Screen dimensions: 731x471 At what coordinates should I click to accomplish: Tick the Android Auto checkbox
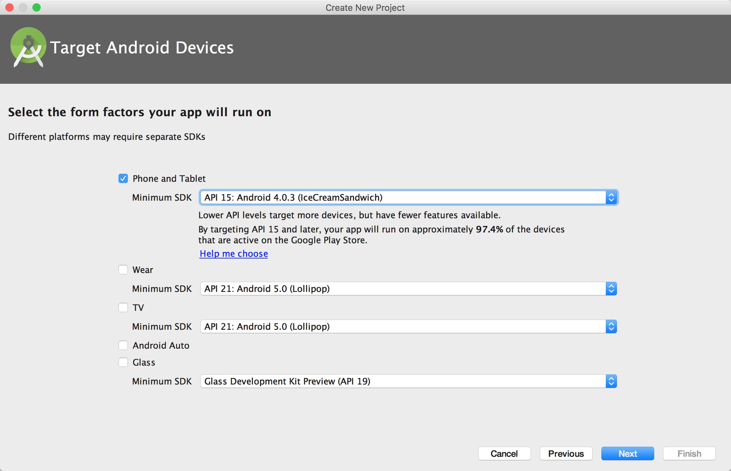click(x=123, y=345)
